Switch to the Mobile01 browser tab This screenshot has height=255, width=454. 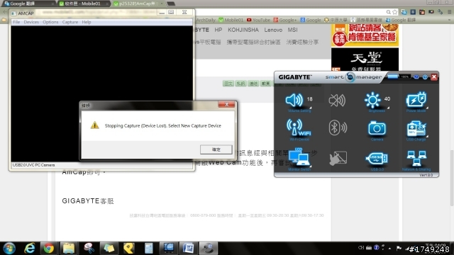[x=84, y=4]
